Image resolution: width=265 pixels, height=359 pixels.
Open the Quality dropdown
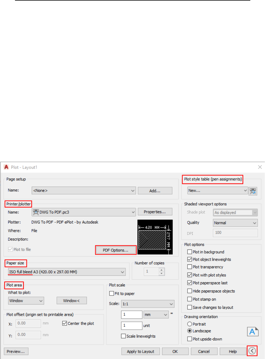(236, 223)
